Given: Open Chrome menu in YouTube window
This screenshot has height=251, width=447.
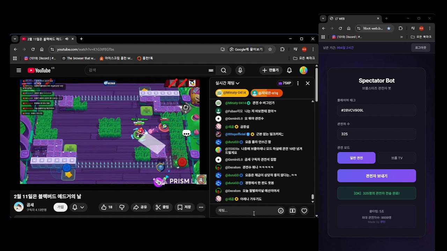Looking at the screenshot, I should click(313, 50).
